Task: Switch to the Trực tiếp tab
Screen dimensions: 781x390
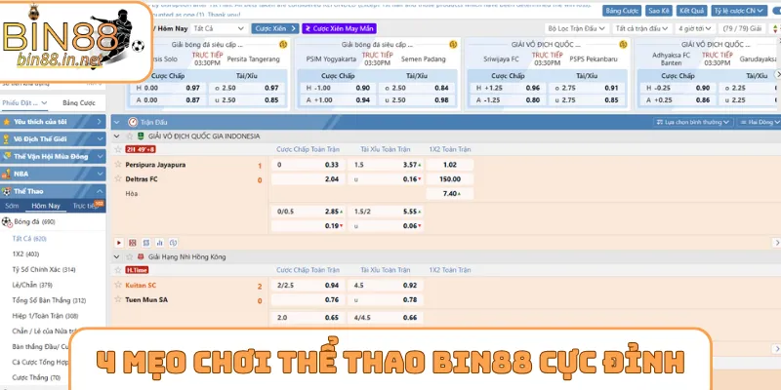Action: pyautogui.click(x=86, y=206)
